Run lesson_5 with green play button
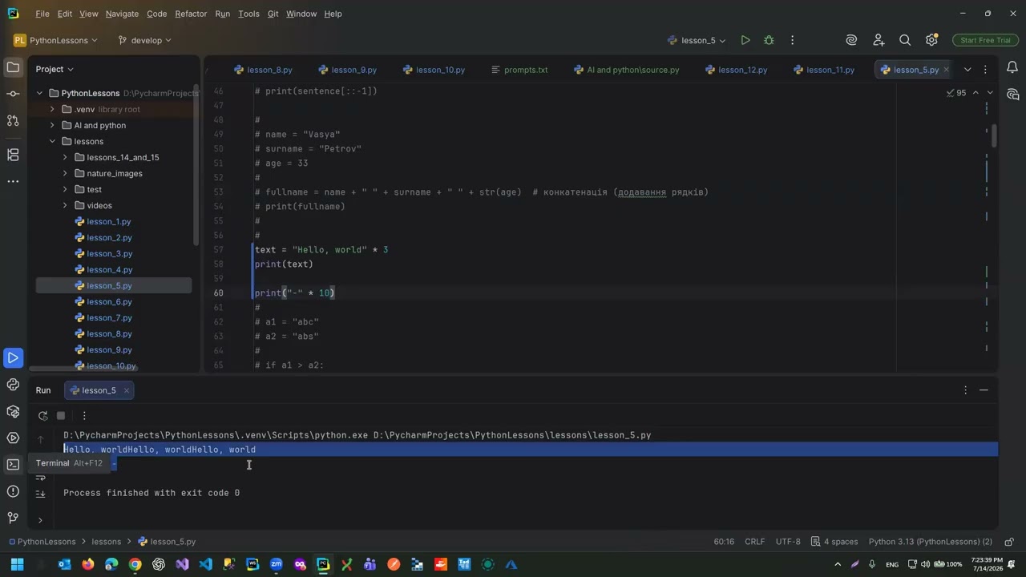Image resolution: width=1026 pixels, height=577 pixels. click(x=745, y=40)
